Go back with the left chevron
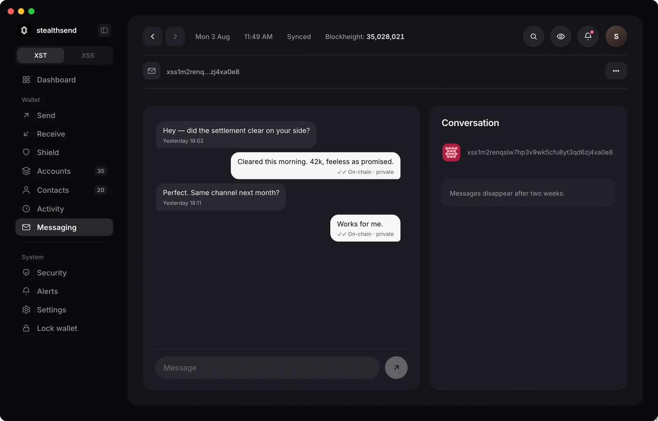This screenshot has height=421, width=658. (x=153, y=36)
